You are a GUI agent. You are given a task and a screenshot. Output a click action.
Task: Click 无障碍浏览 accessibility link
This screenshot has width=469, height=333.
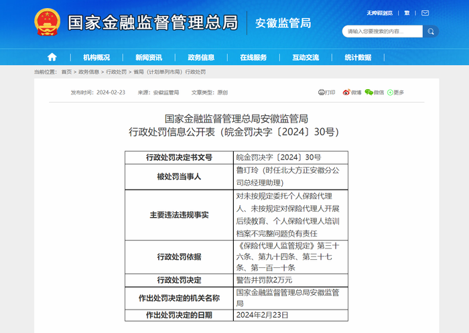[x=380, y=13]
